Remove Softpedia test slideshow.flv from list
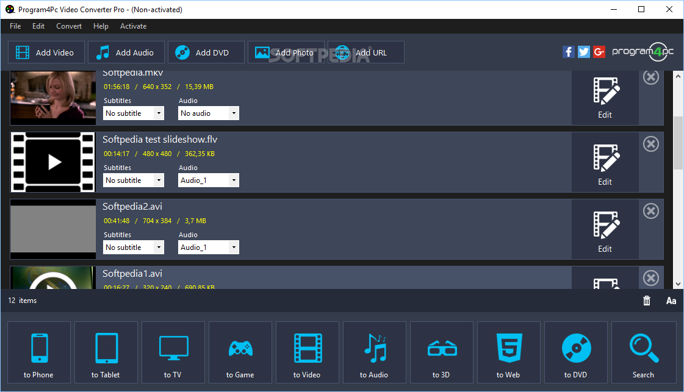The image size is (684, 392). click(x=651, y=144)
